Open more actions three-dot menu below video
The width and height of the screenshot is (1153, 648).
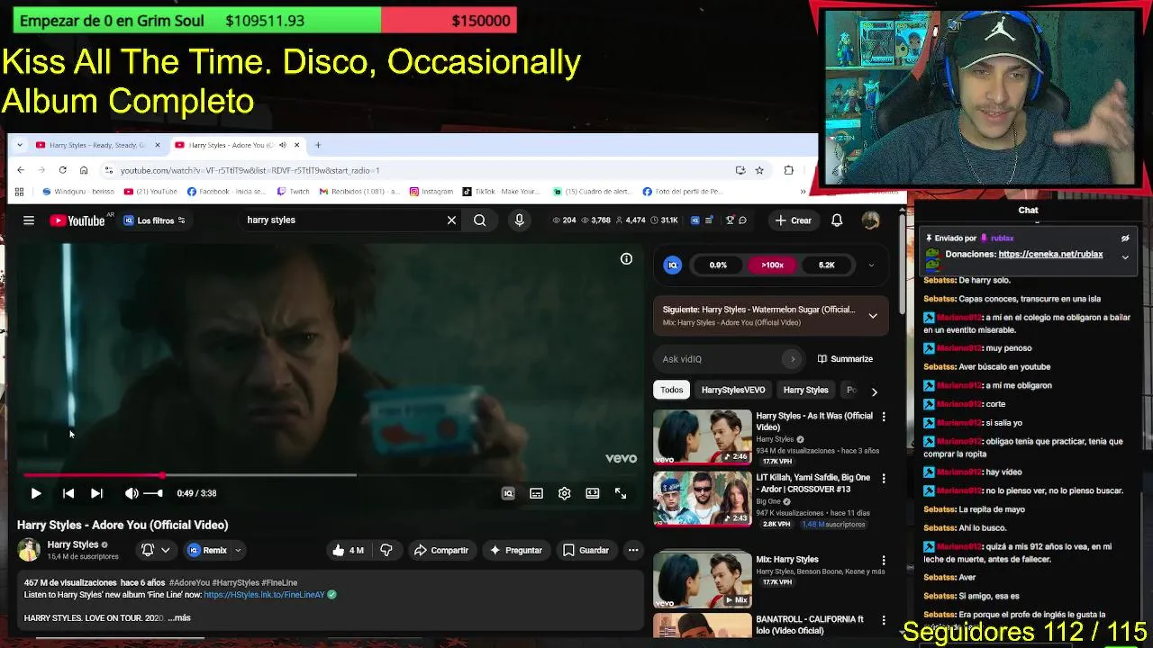click(633, 550)
